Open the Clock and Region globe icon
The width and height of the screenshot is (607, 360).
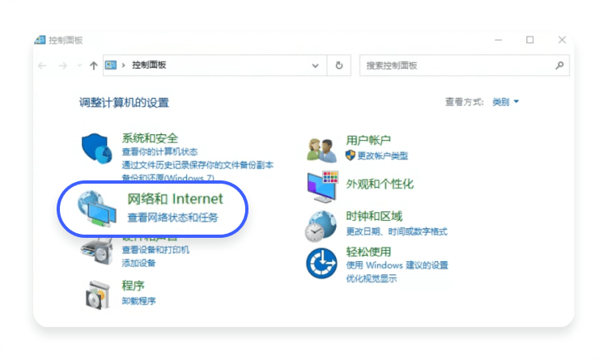pyautogui.click(x=320, y=226)
